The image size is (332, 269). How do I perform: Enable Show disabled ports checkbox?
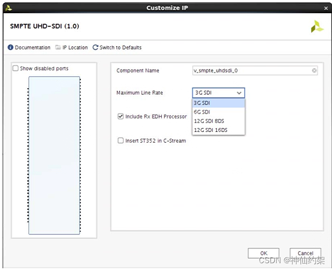click(16, 68)
